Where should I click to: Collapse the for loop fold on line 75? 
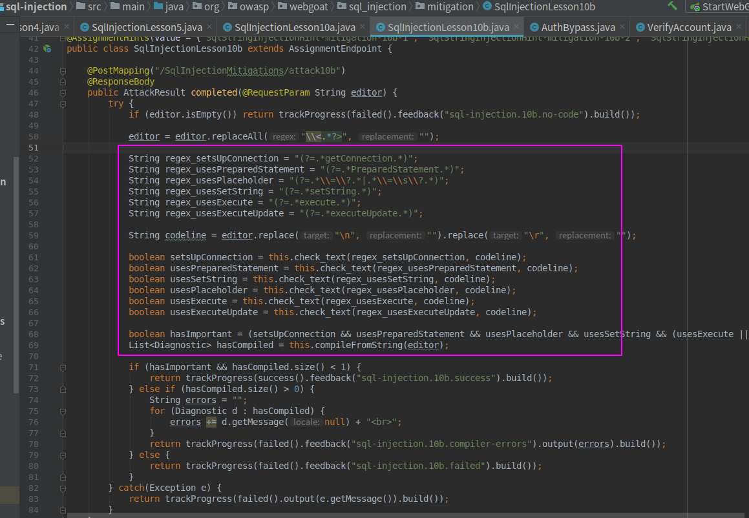pos(63,411)
